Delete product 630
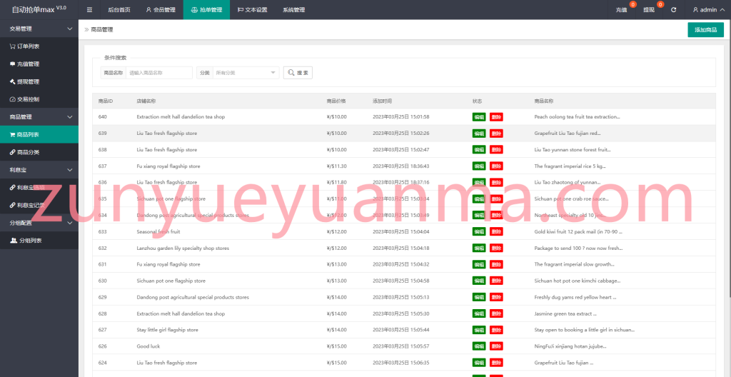This screenshot has width=731, height=377. click(x=496, y=281)
